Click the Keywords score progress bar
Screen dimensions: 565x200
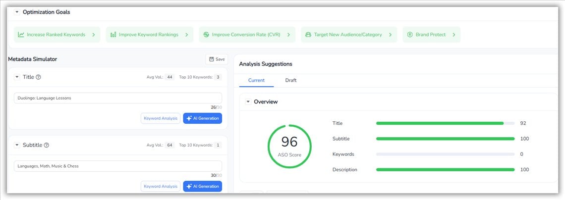click(x=446, y=154)
